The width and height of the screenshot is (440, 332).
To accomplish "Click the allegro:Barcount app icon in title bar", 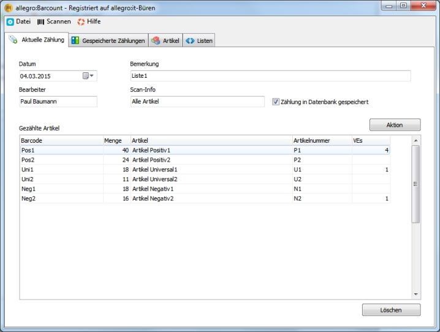I will [8, 7].
